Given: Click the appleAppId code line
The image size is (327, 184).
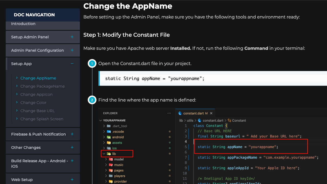Looking at the screenshot, I should click(249, 168).
